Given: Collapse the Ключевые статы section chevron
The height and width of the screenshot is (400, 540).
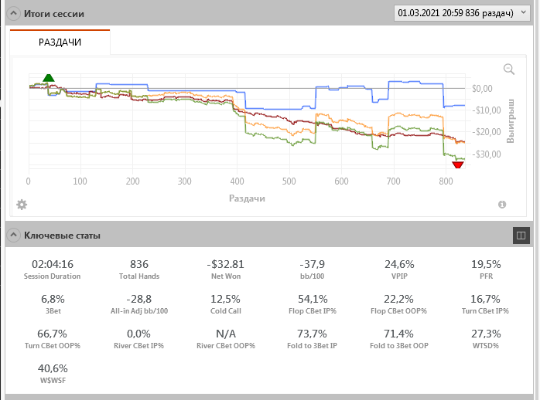Looking at the screenshot, I should point(14,235).
